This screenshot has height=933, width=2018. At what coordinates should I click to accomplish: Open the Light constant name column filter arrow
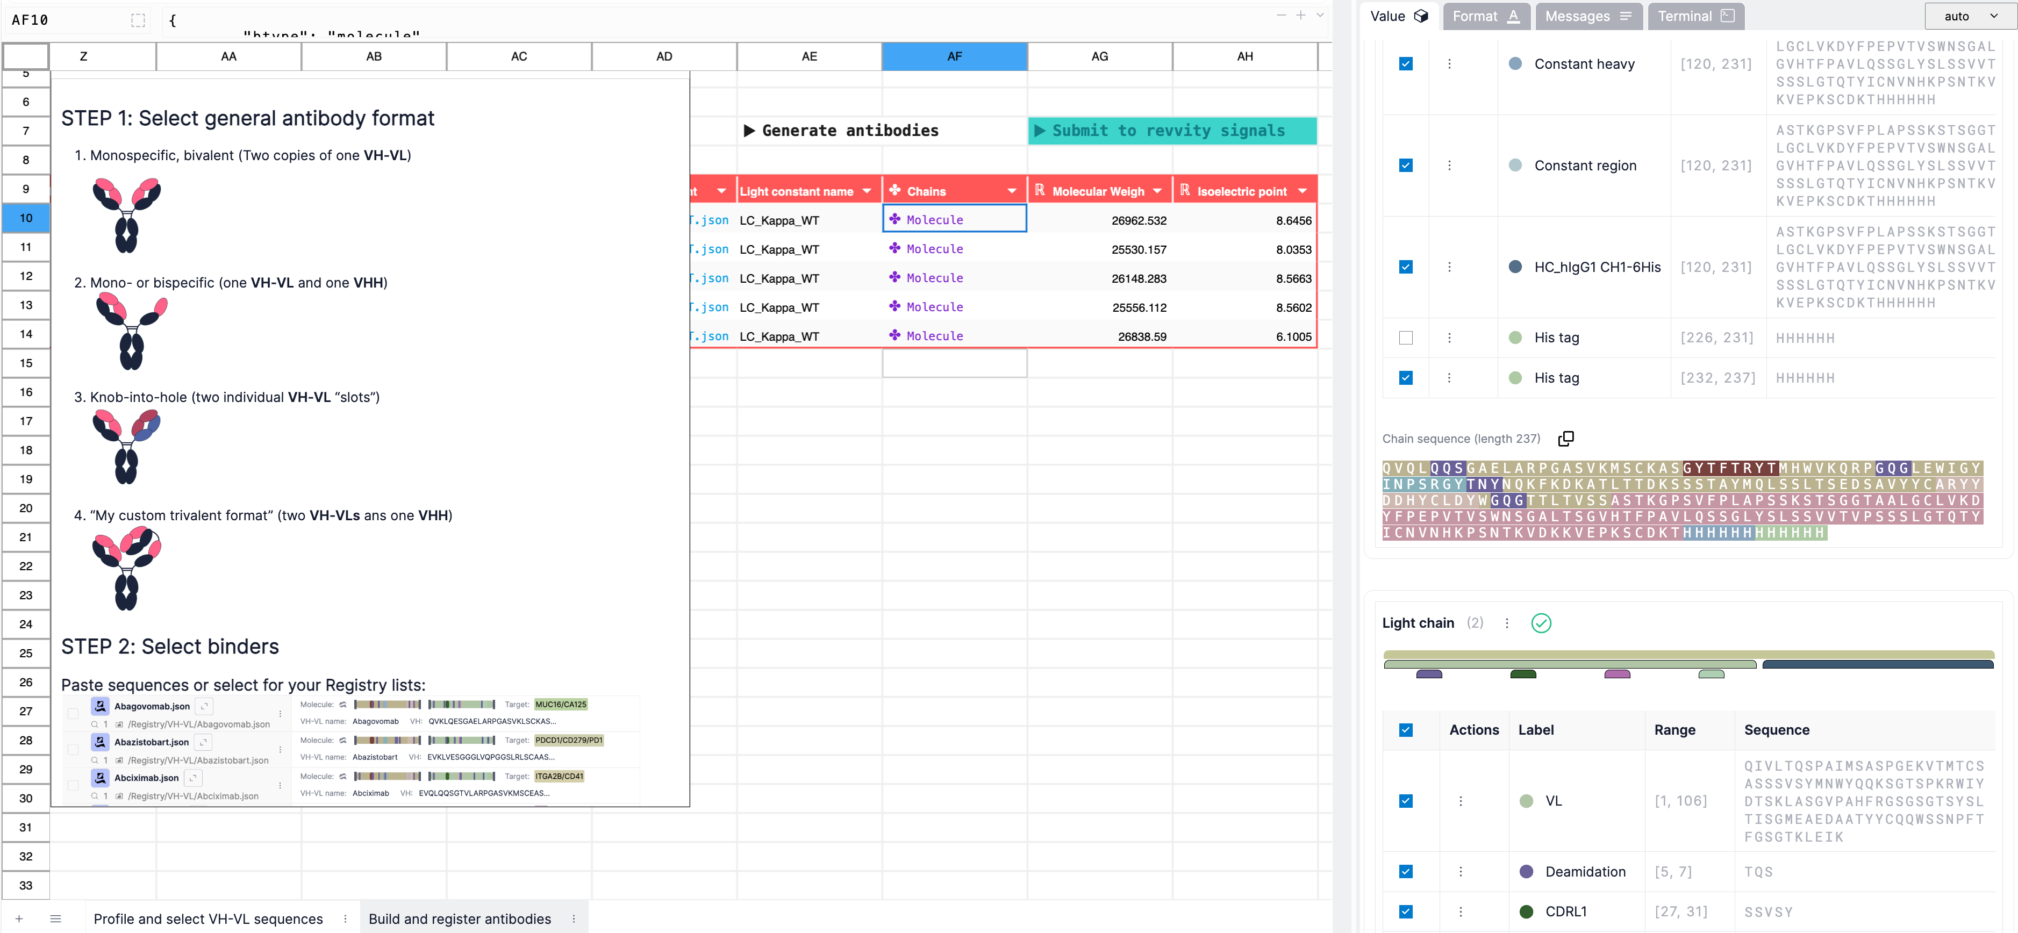(x=867, y=191)
